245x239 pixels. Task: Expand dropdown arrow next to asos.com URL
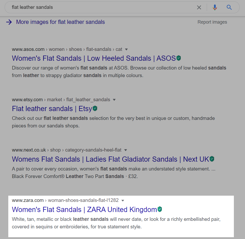[x=126, y=49]
